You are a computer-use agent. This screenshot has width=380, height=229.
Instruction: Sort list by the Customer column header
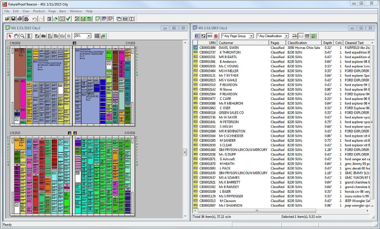click(243, 43)
